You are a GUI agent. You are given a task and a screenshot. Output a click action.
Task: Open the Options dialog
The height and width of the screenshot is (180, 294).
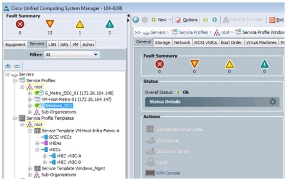pos(186,20)
